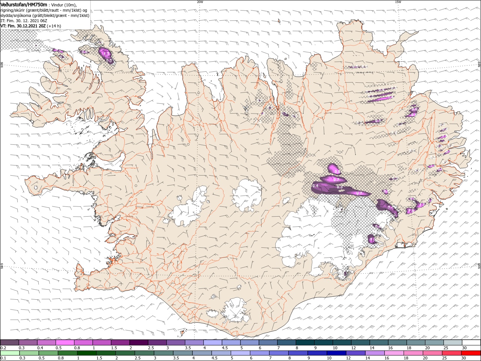Image resolution: width=481 pixels, height=361 pixels.
Task: Select the bottom legend swatch between 4 and 4.5
Action: (x=202, y=353)
